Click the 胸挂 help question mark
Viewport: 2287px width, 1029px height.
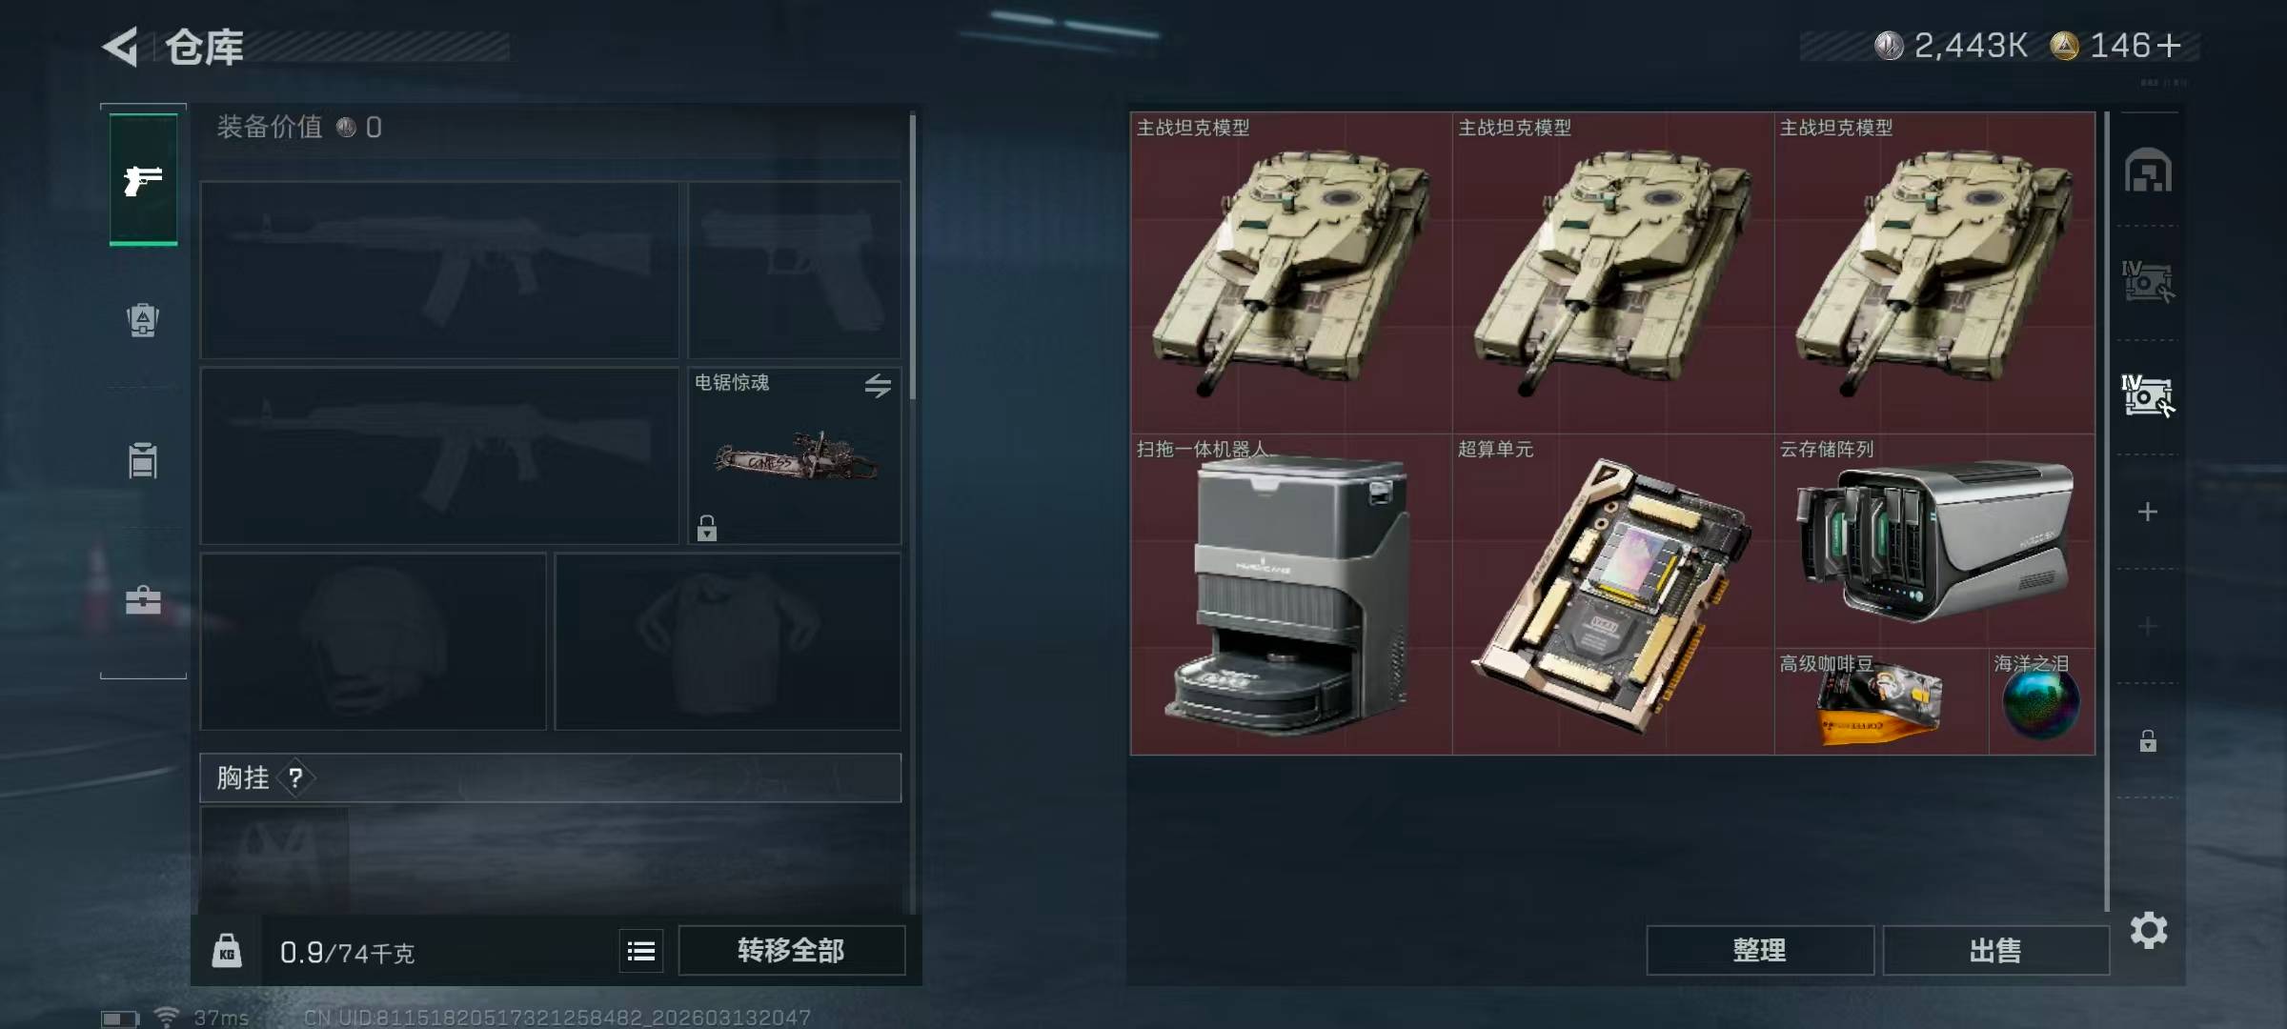click(x=295, y=778)
